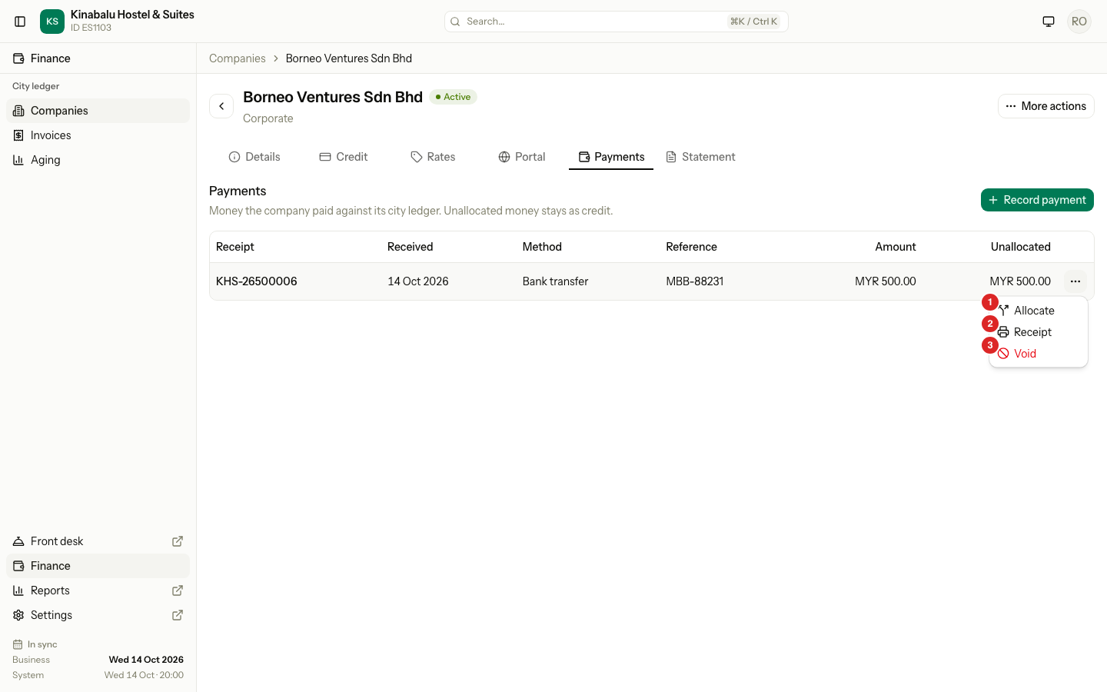Click the Active status badge
The image size is (1107, 692).
pyautogui.click(x=454, y=97)
